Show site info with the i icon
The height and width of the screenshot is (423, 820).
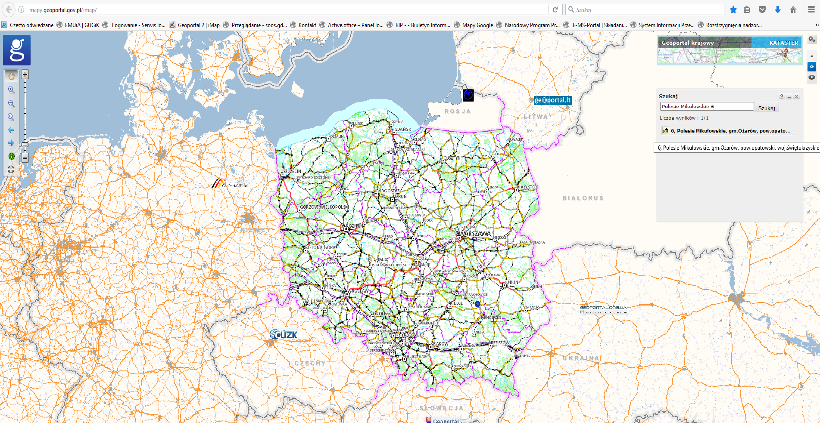(x=21, y=9)
